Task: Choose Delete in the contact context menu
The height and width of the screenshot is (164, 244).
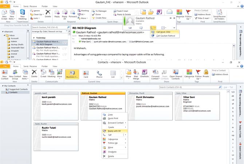Action: tap(115, 156)
